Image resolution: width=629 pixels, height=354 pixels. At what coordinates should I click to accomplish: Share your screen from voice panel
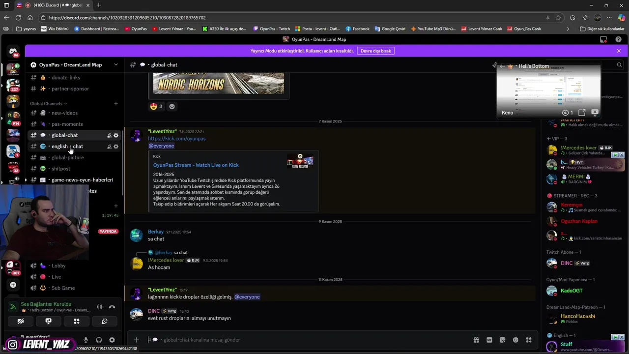48,321
